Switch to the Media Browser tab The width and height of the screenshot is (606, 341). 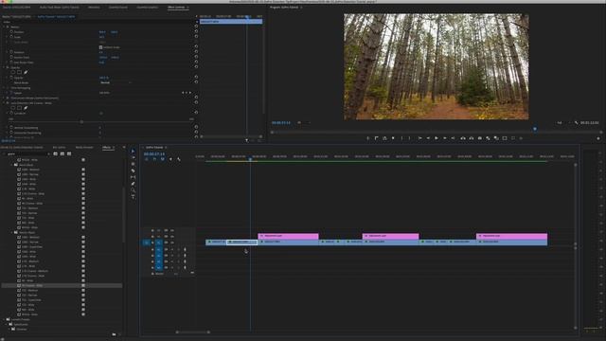pos(84,148)
